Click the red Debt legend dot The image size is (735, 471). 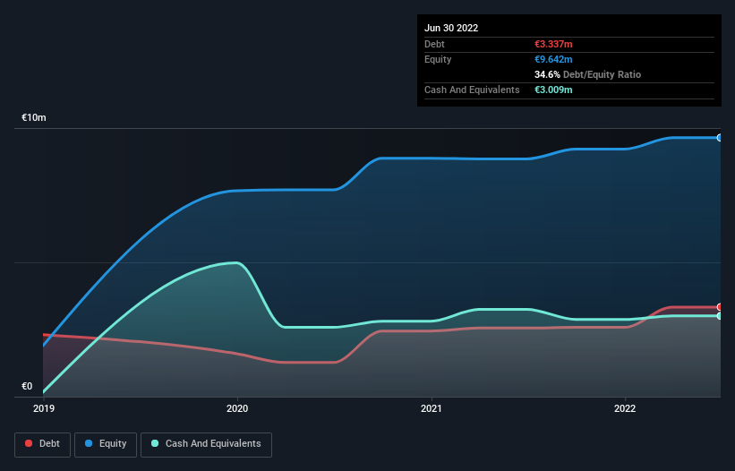point(29,443)
